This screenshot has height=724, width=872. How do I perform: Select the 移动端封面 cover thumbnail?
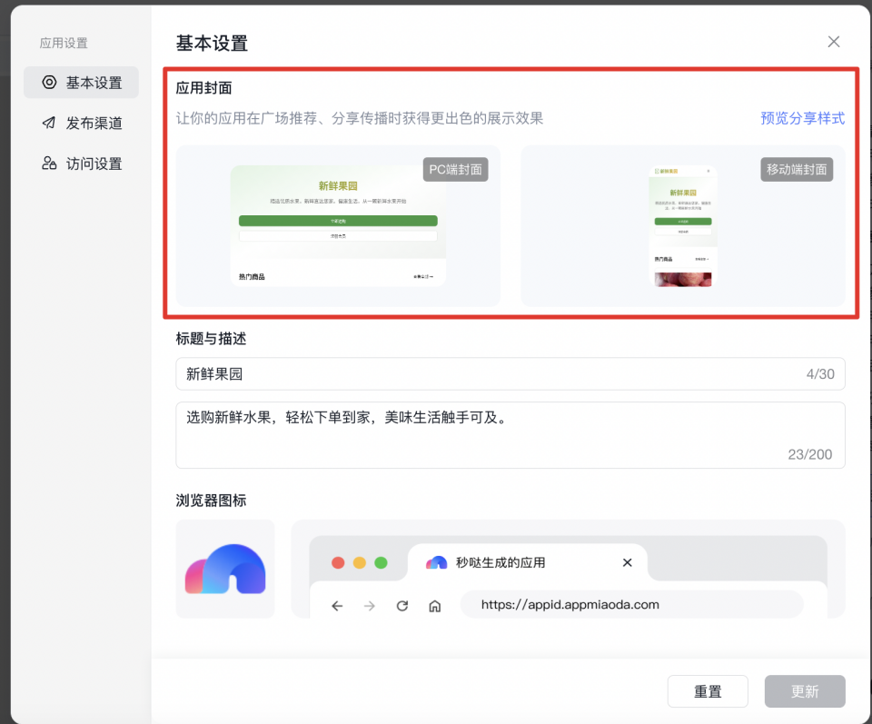click(682, 226)
